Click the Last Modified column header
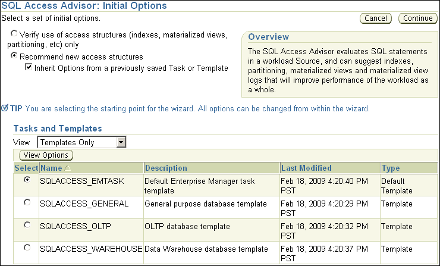 (x=306, y=168)
